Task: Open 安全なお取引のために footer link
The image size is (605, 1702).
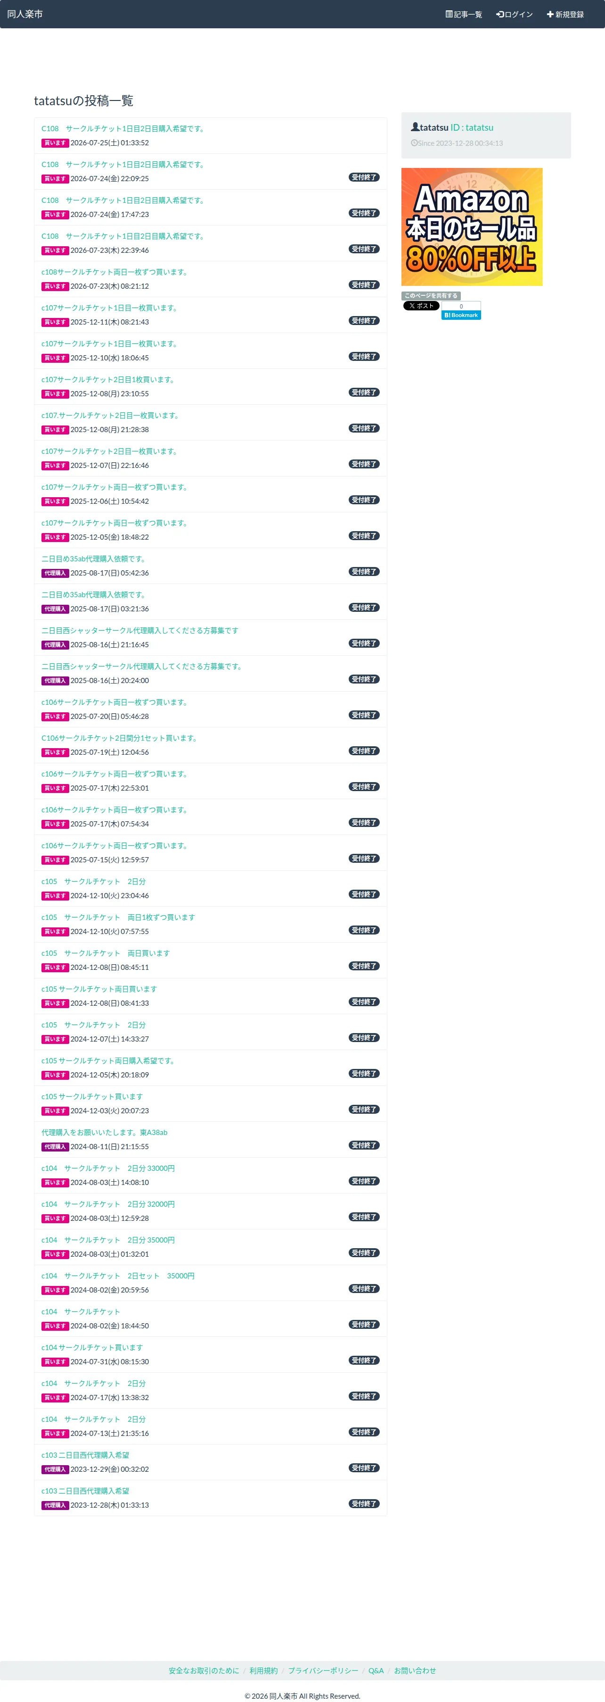Action: click(204, 1671)
